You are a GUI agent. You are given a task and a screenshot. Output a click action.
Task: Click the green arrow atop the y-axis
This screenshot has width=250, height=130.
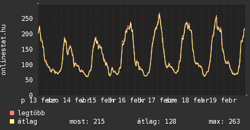click(38, 3)
